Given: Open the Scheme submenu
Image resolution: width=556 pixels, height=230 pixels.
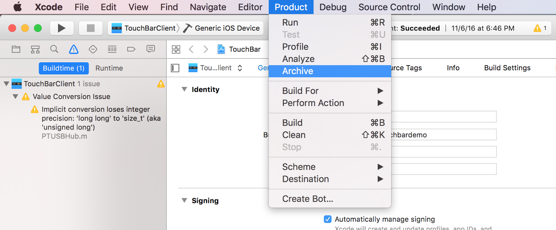Looking at the screenshot, I should 330,167.
